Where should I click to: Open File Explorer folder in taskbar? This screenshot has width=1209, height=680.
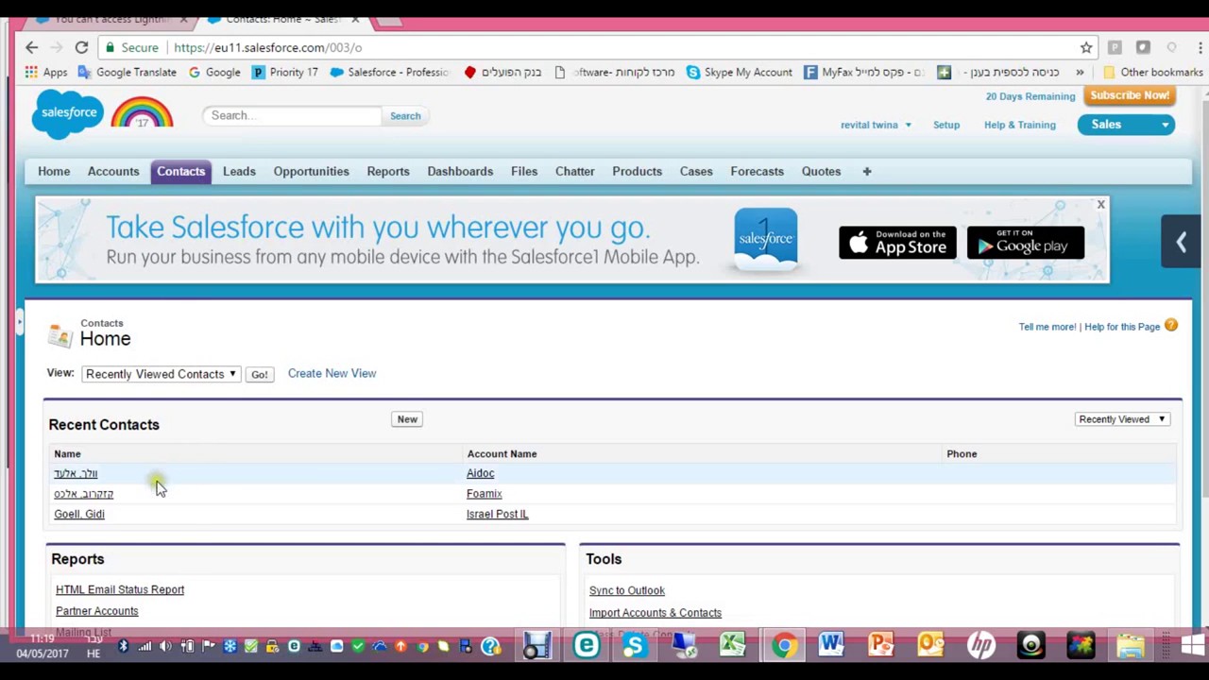coord(1131,646)
